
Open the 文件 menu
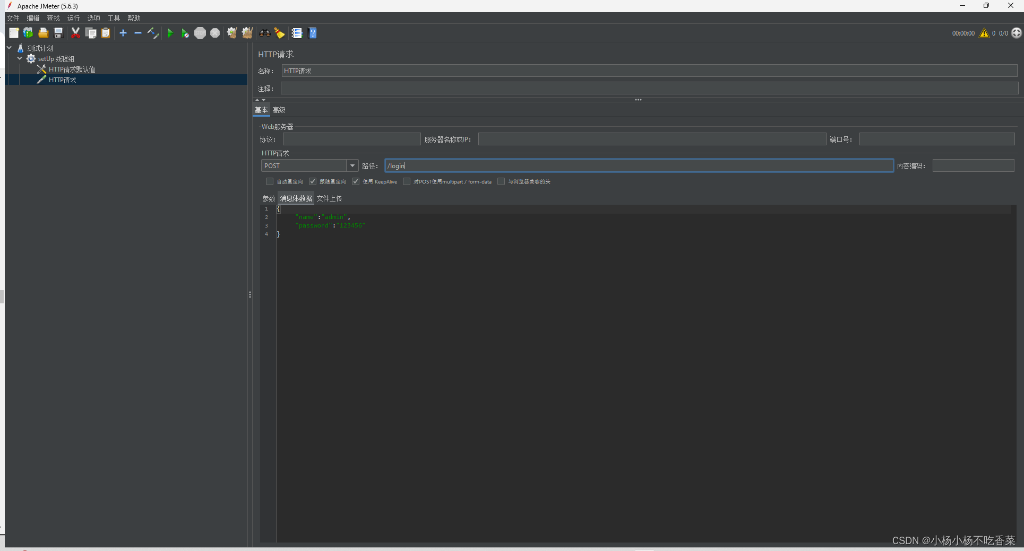pyautogui.click(x=13, y=18)
